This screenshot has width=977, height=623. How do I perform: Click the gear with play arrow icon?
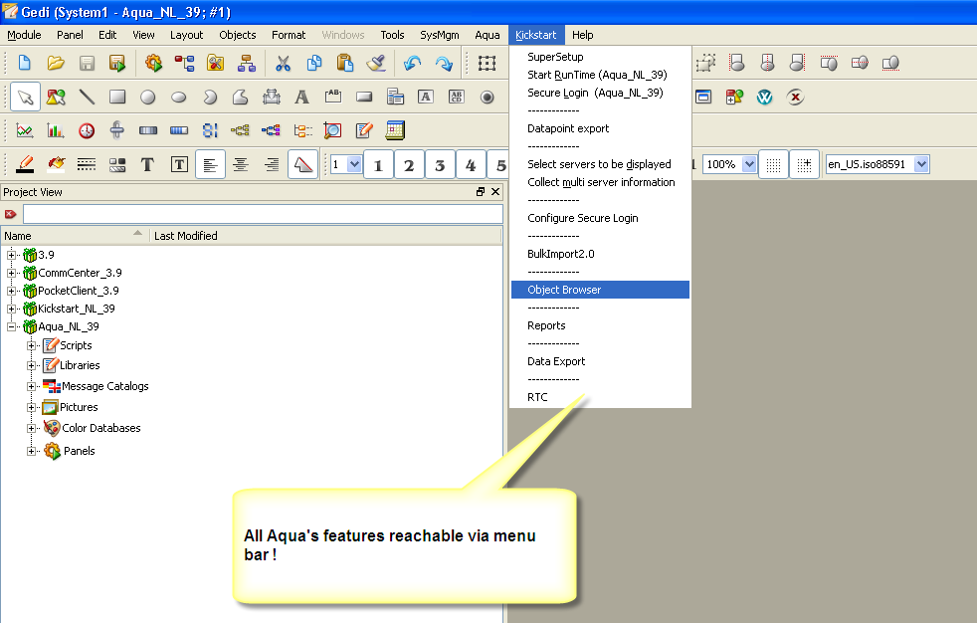[x=153, y=63]
